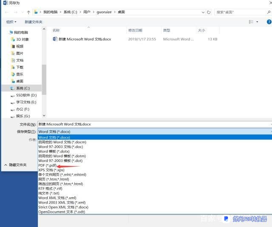Choose Word 97-2003 文档 (*.doc) option
The image size is (272, 227).
pyautogui.click(x=60, y=147)
